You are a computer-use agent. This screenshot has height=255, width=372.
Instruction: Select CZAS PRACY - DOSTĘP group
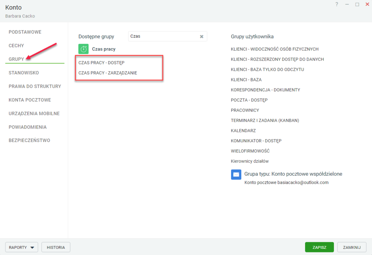[x=102, y=63]
